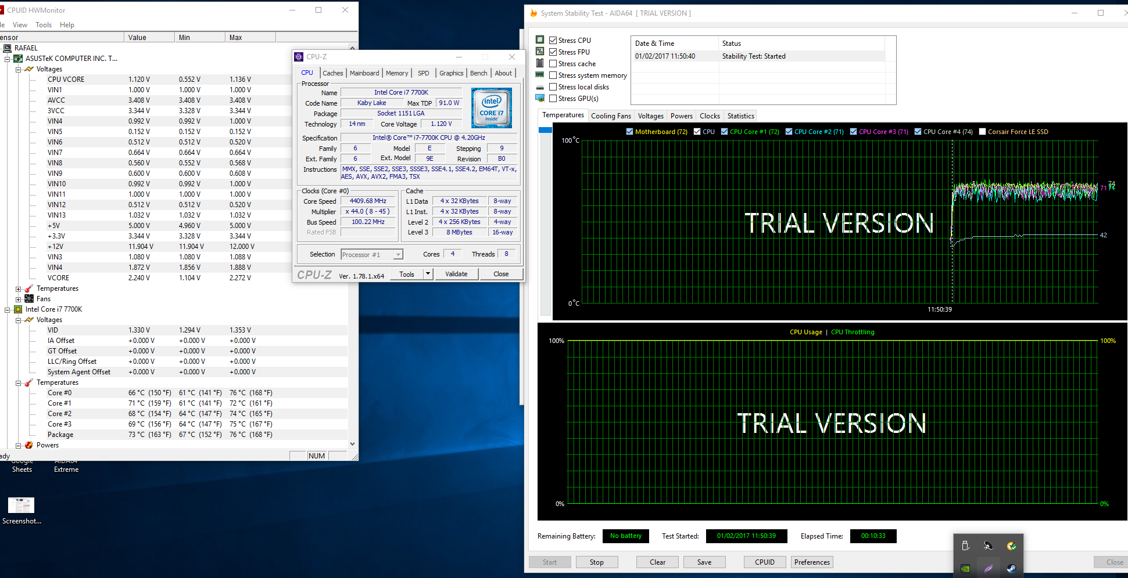Uncheck Stress FPU
The width and height of the screenshot is (1128, 578).
[x=553, y=52]
